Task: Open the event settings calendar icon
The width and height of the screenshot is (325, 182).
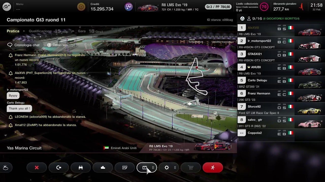Action: pos(144,168)
